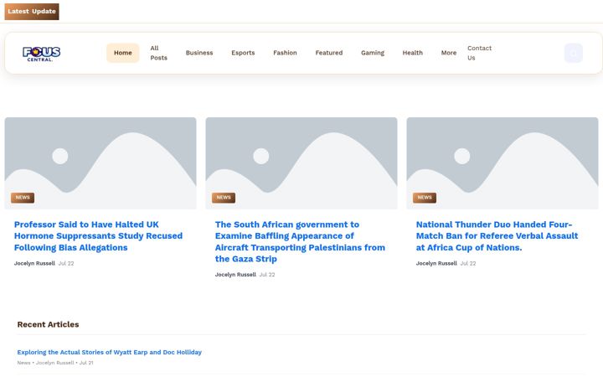The image size is (603, 377).
Task: Open the Contact Us page
Action: tap(479, 53)
